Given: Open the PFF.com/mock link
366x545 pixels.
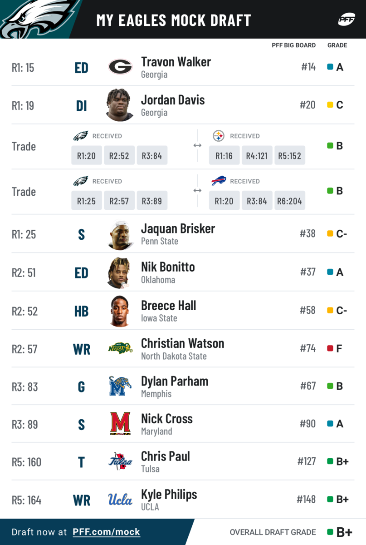Looking at the screenshot, I should pos(106,532).
